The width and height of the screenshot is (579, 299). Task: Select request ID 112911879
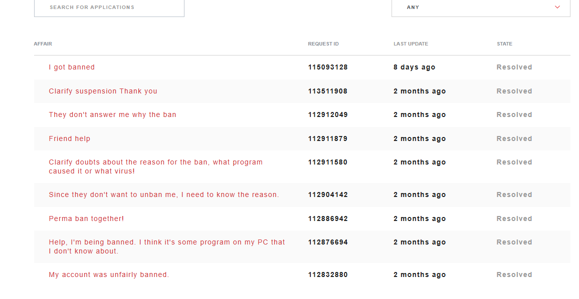(328, 138)
